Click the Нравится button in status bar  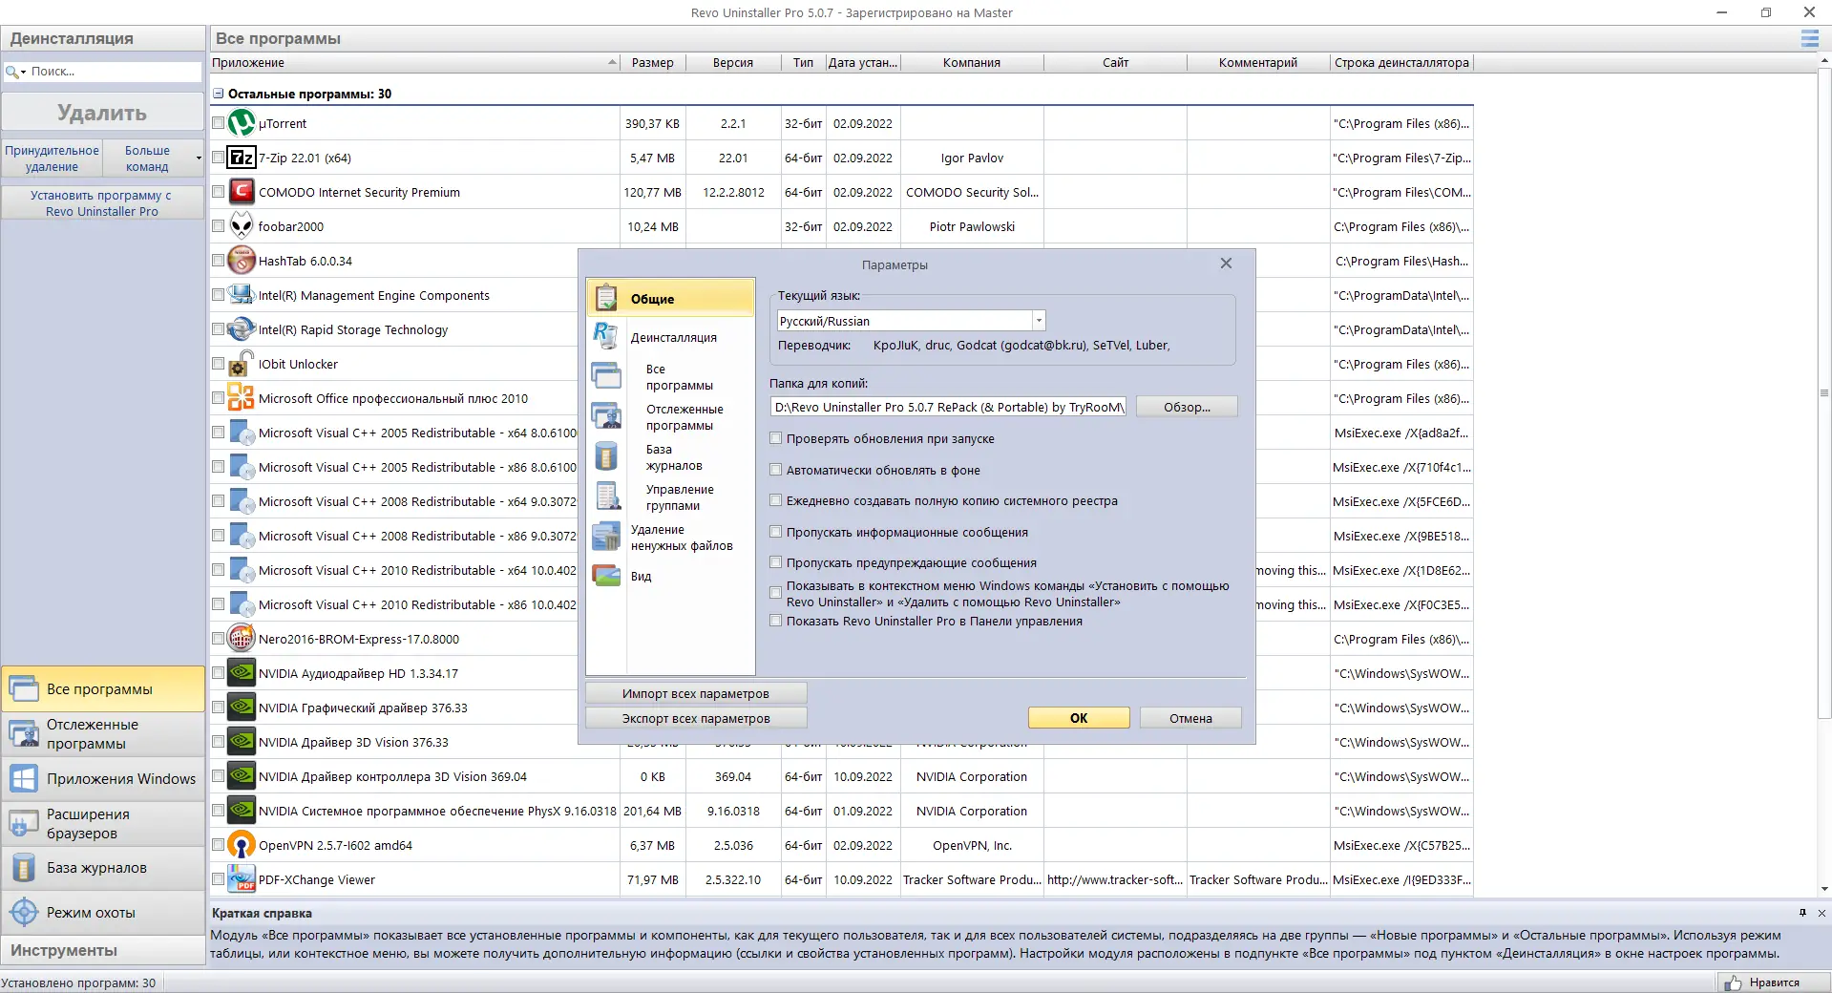[1774, 982]
